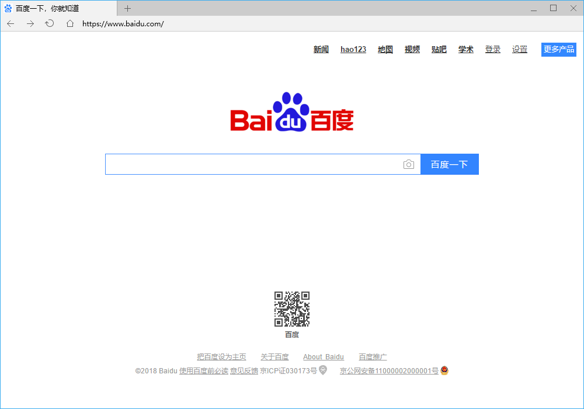Viewport: 584px width, 409px height.
Task: Open the 贴吧 link
Action: point(439,49)
